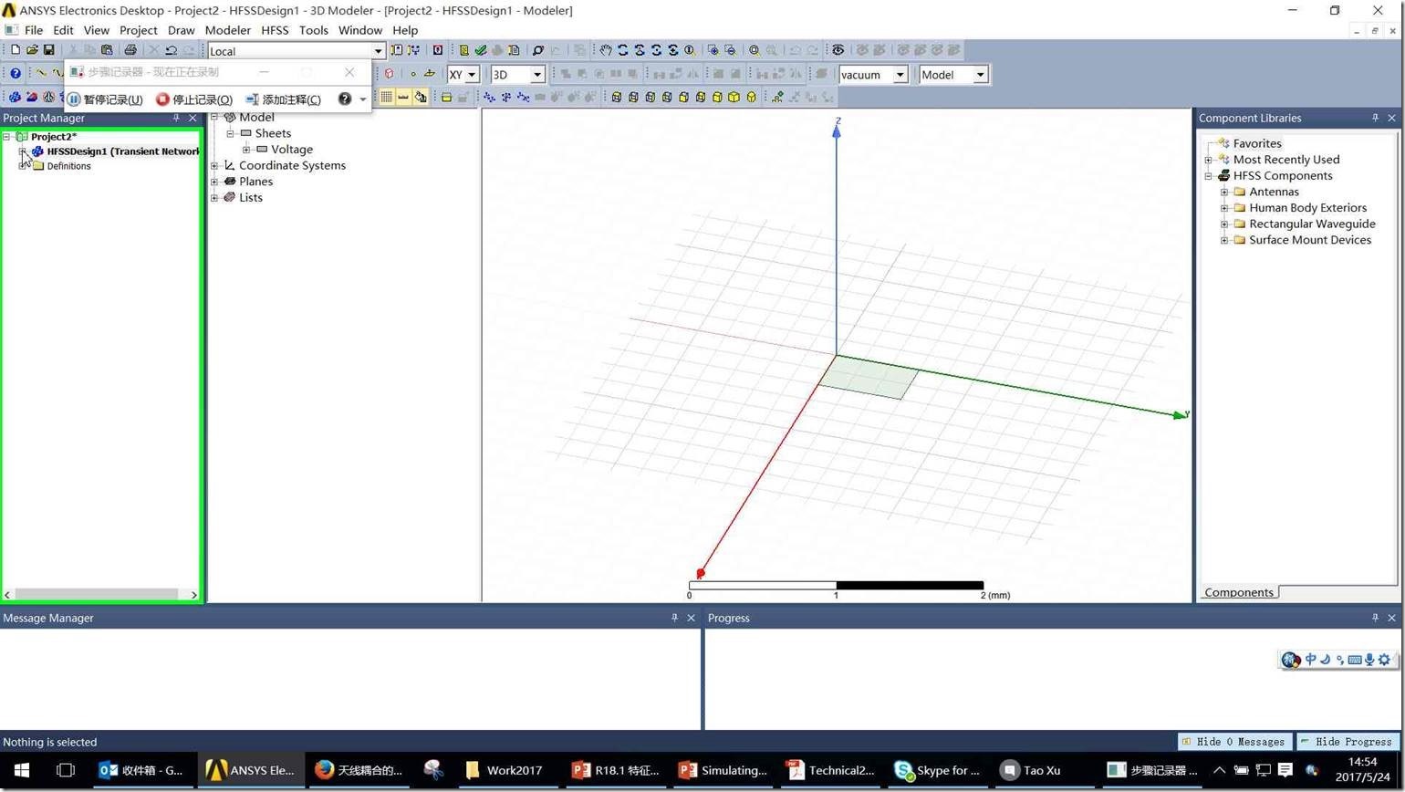
Task: Expand the Antennas component folder
Action: [x=1224, y=193]
